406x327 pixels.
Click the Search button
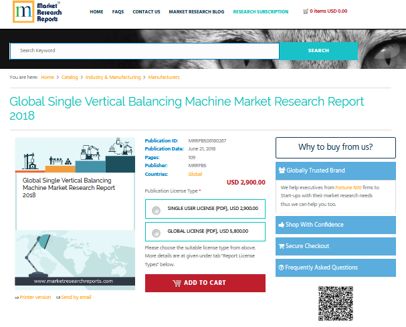[319, 51]
